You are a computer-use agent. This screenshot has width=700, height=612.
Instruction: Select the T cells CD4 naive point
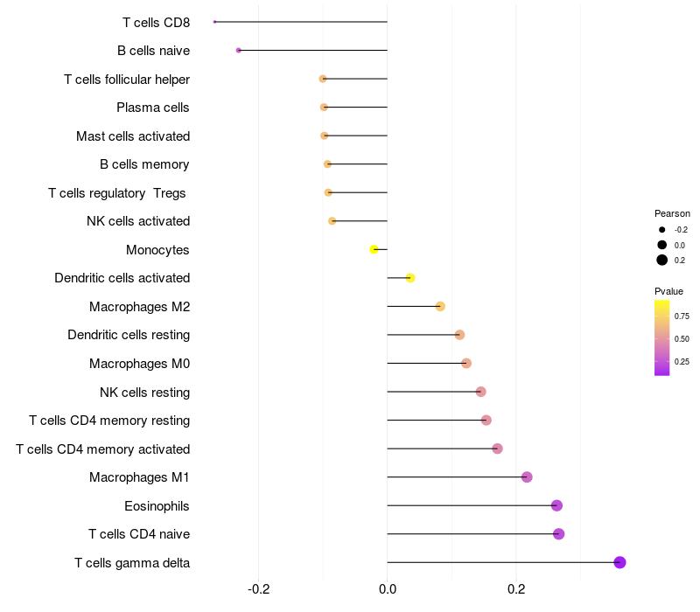tap(558, 534)
